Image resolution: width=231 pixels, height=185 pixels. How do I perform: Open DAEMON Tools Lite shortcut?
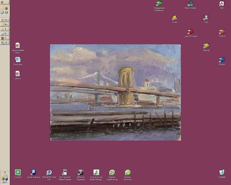point(49,175)
